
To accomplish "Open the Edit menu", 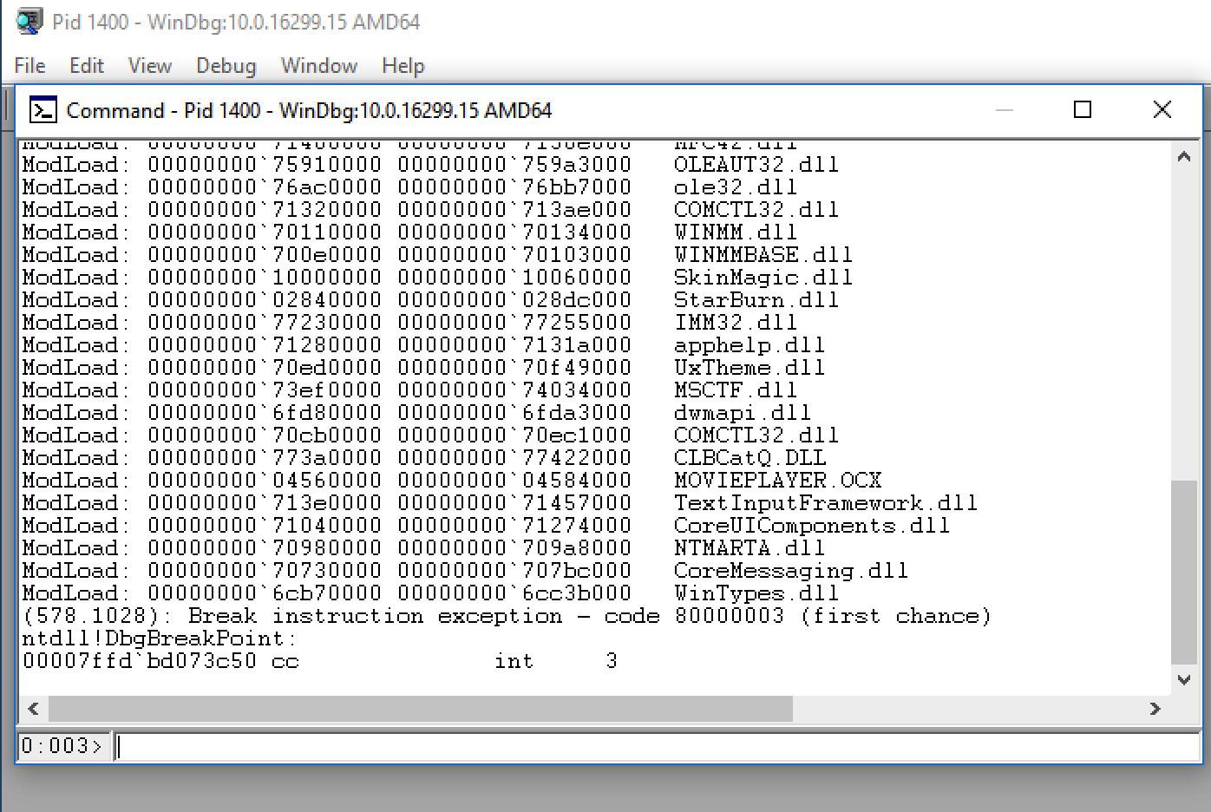I will click(x=87, y=66).
